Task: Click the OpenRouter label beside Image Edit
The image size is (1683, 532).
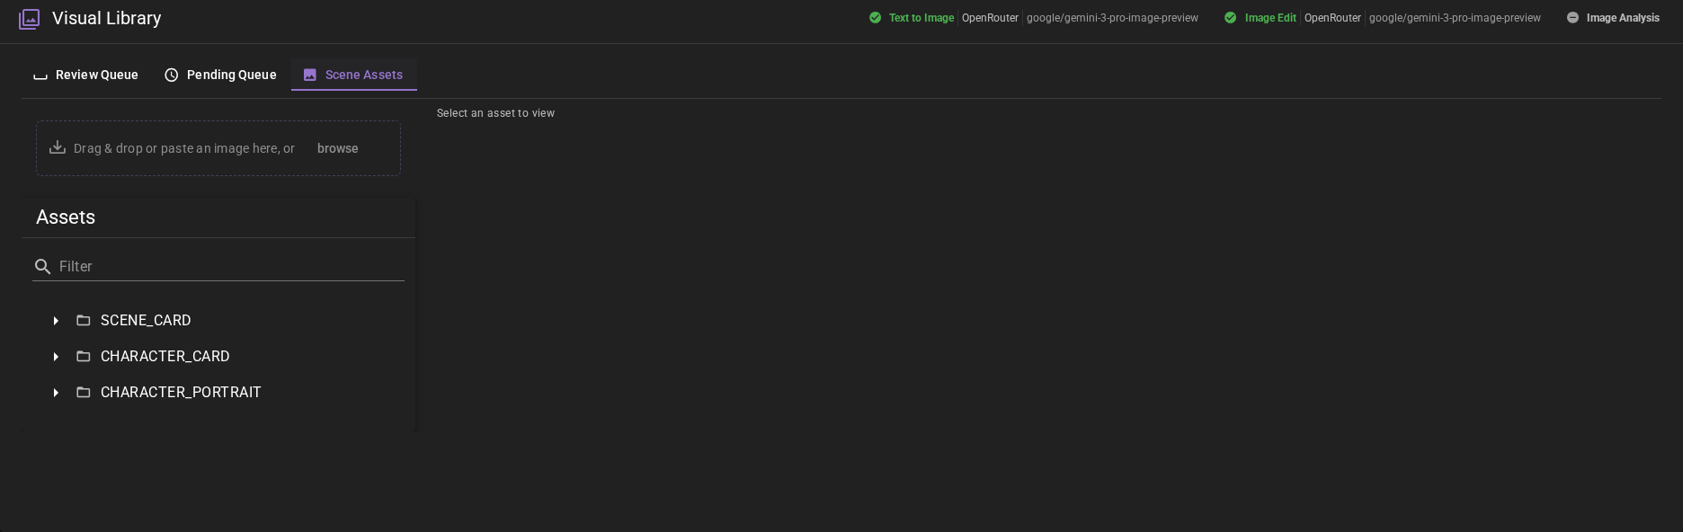Action: pyautogui.click(x=1332, y=18)
